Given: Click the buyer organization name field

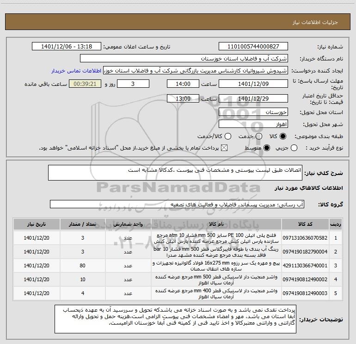Looking at the screenshot, I should pyautogui.click(x=184, y=59).
